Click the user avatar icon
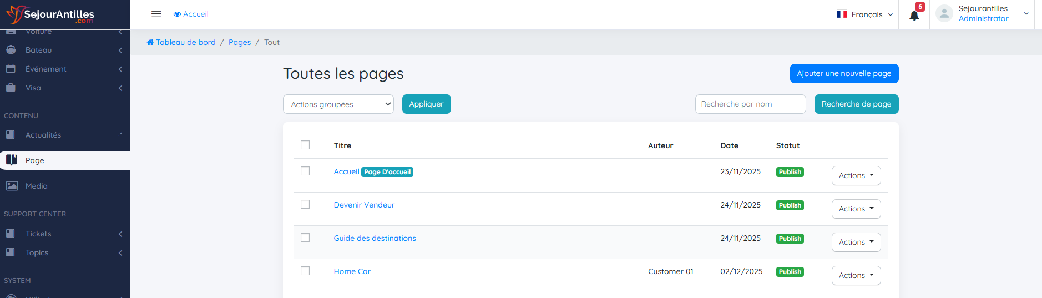Screen dimensions: 1042x298 (944, 13)
